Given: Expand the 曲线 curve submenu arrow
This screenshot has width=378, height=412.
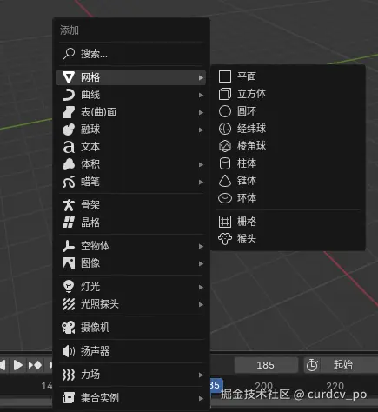Looking at the screenshot, I should pos(201,95).
